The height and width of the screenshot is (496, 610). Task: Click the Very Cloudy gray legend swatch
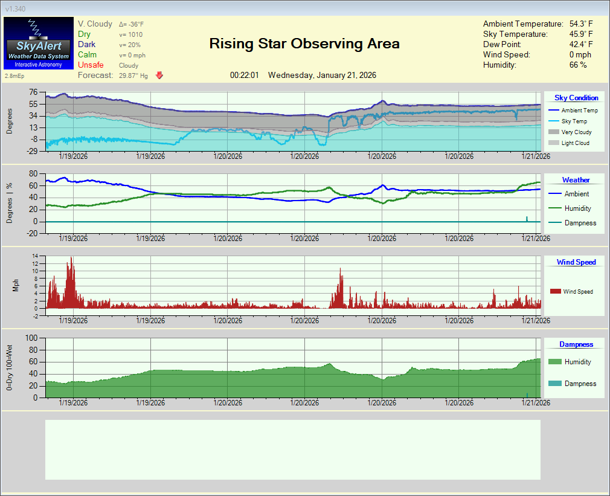coord(554,132)
